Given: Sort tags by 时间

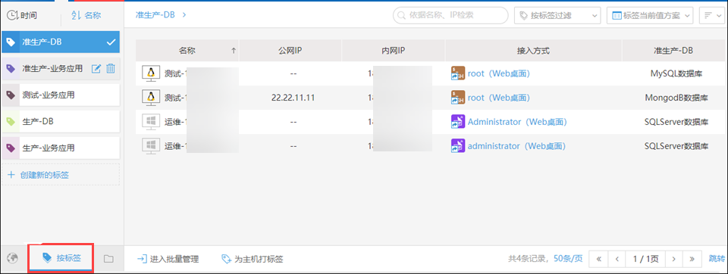Looking at the screenshot, I should click(22, 15).
